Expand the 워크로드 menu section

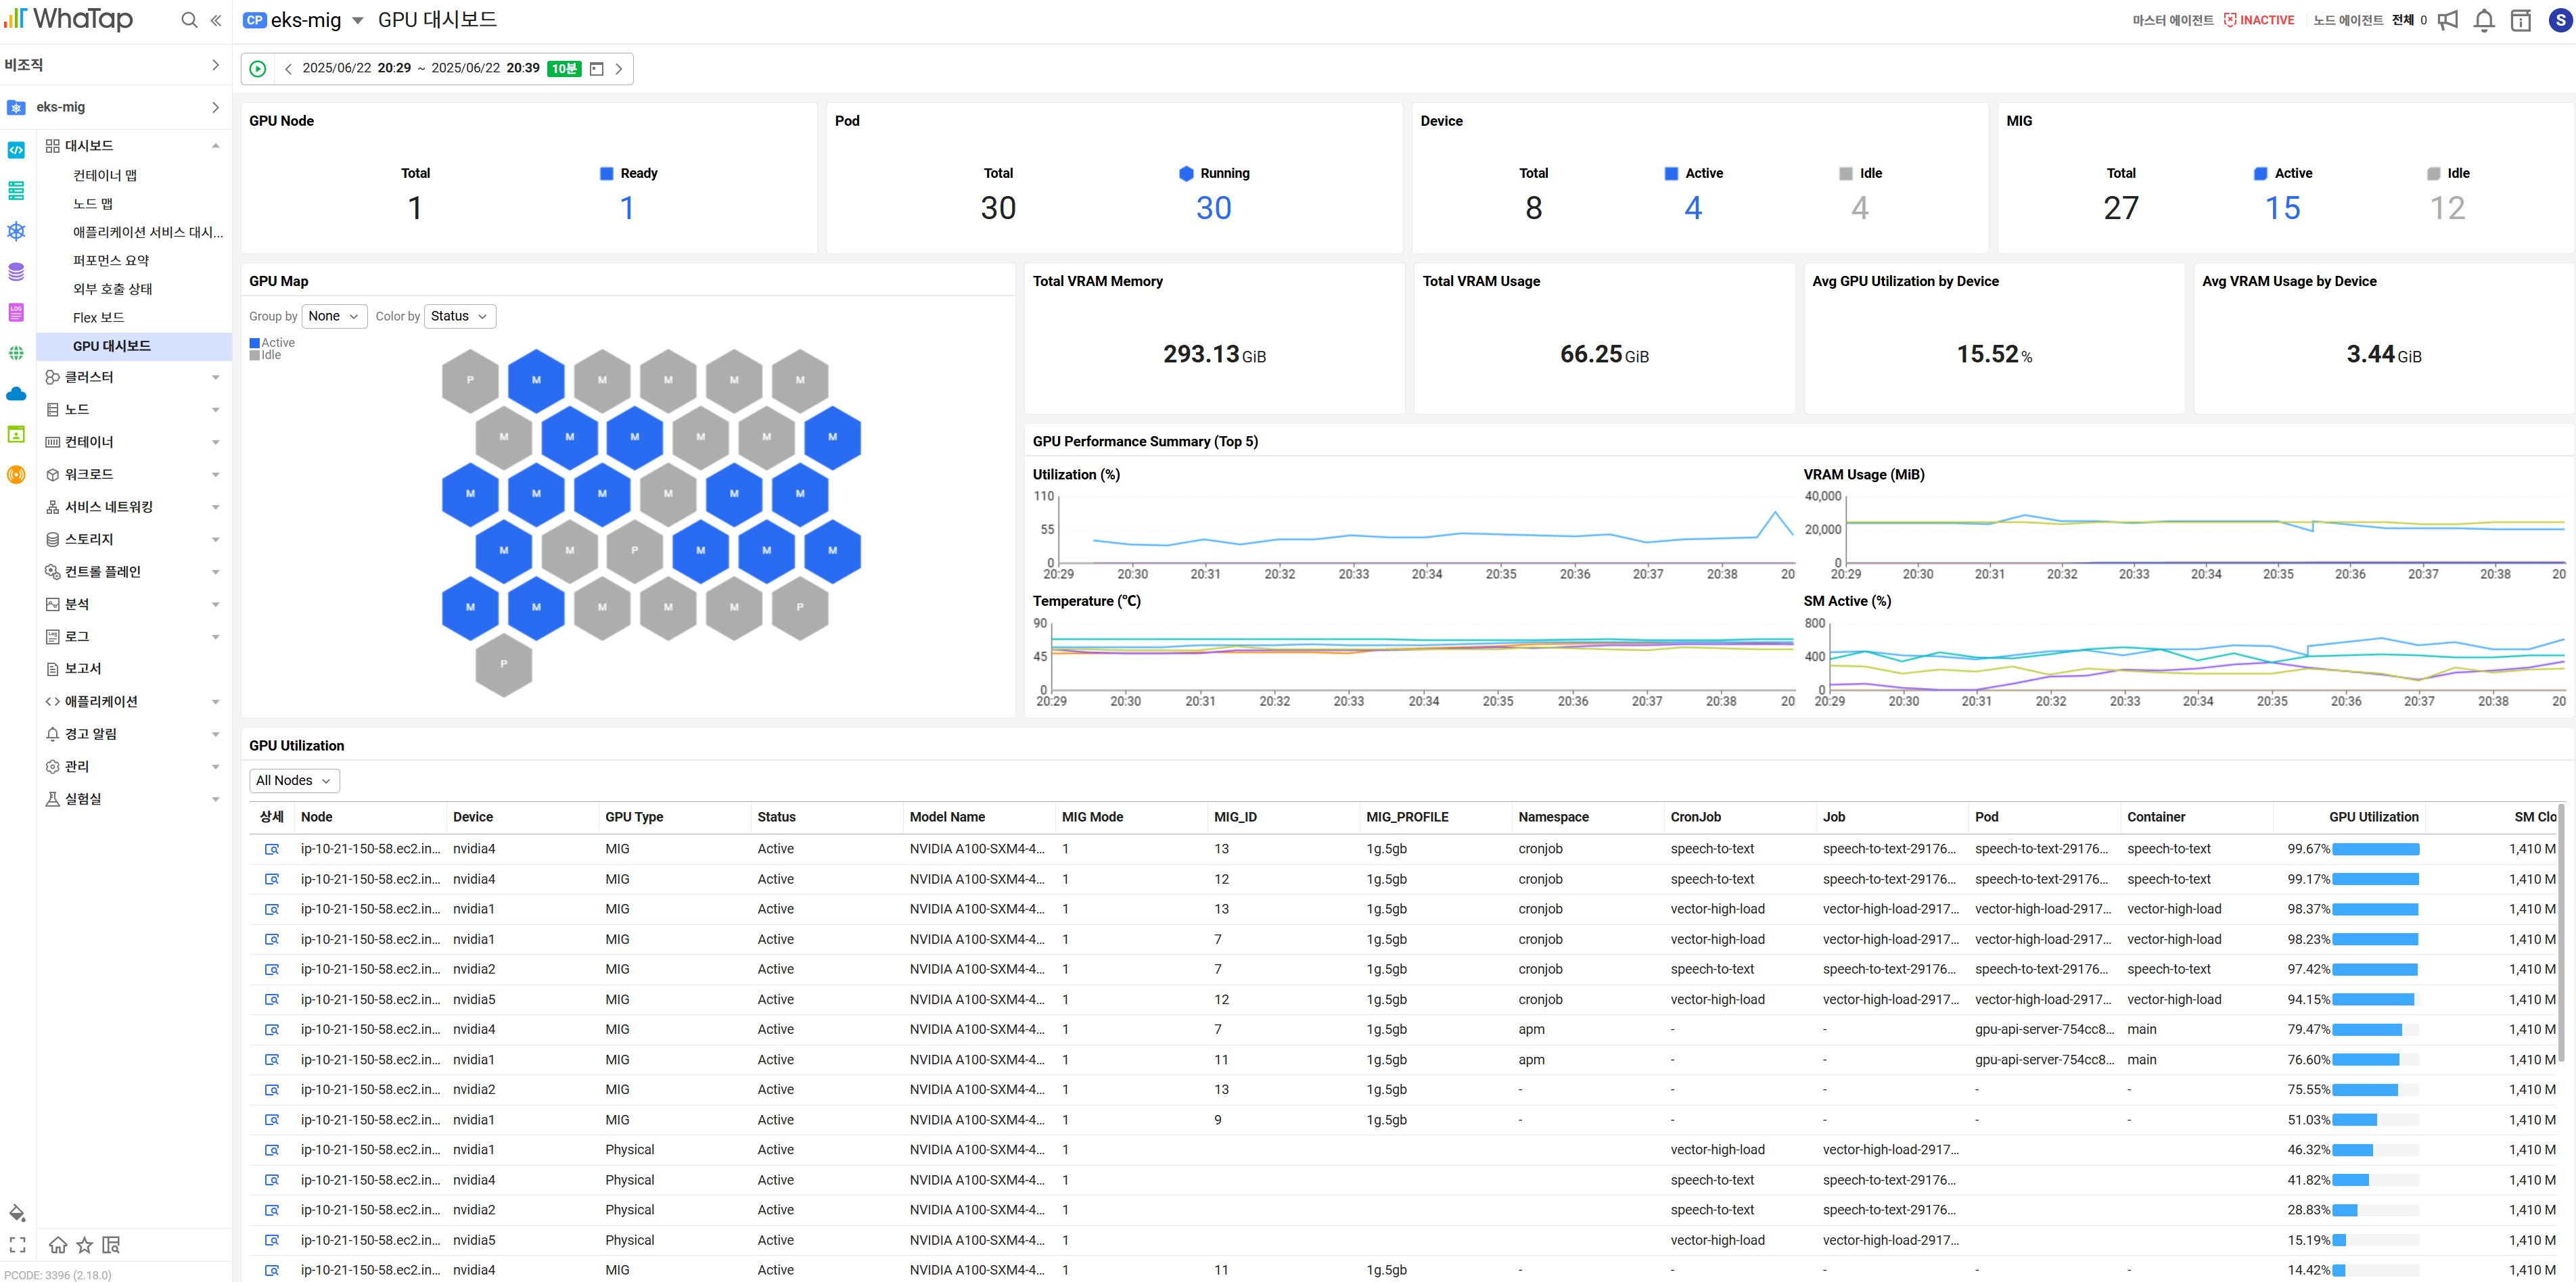pyautogui.click(x=215, y=475)
